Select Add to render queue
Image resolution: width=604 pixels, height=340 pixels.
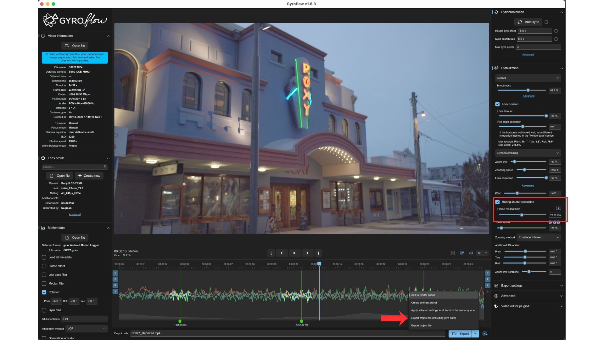(x=444, y=295)
